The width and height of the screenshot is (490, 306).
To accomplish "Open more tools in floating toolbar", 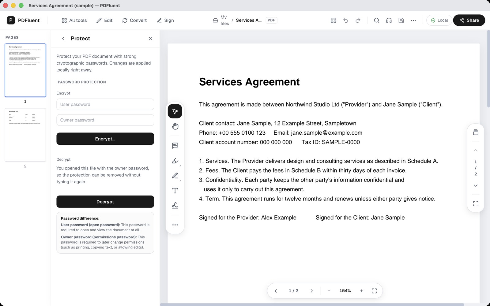I will [175, 225].
